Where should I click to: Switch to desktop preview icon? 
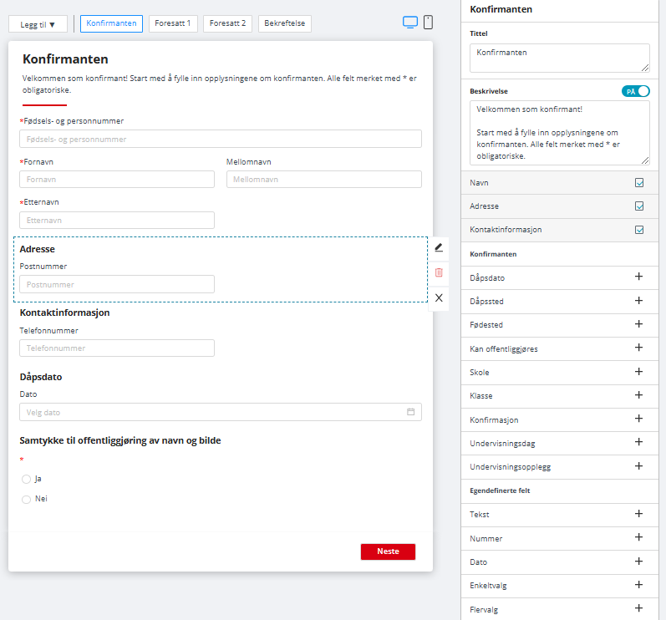tap(409, 23)
